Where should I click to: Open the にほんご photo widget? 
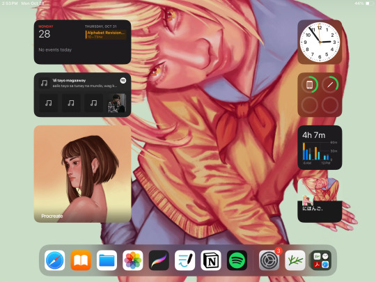click(320, 201)
